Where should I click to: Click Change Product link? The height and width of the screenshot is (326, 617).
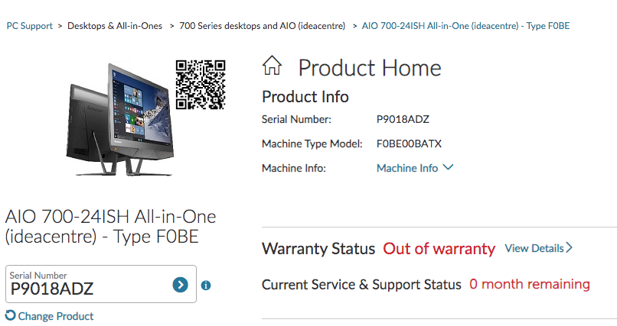55,316
